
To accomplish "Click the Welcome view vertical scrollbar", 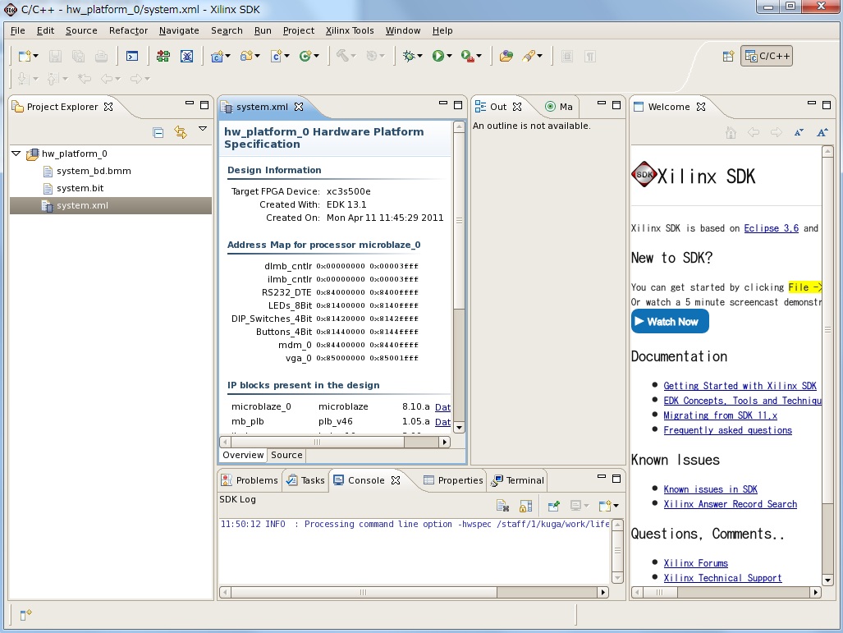I will click(x=827, y=365).
